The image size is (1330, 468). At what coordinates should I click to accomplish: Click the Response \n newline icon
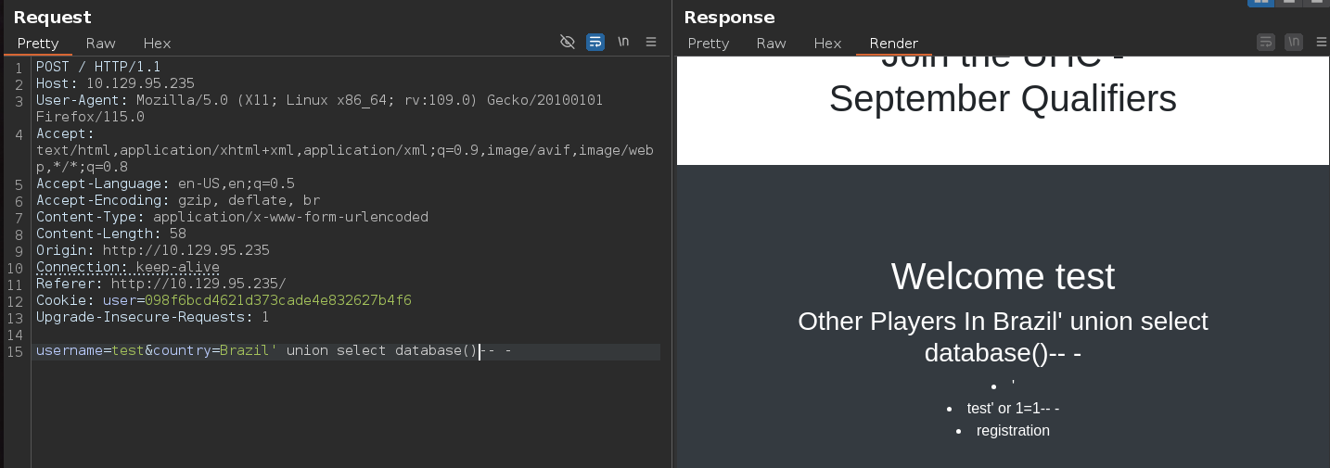tap(1294, 42)
